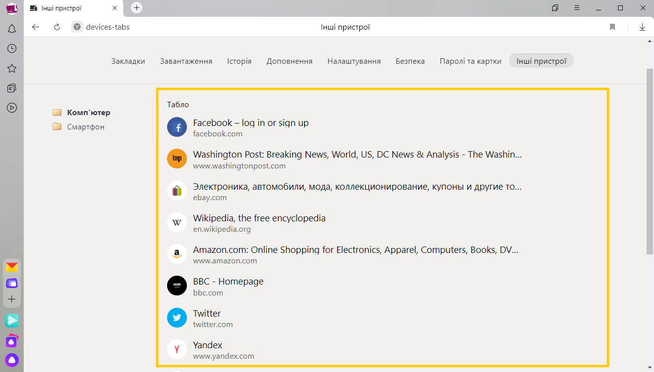Open the downloads arrow icon

tap(642, 27)
